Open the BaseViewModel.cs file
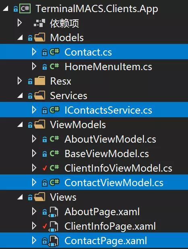The image size is (188, 249). coord(107,154)
